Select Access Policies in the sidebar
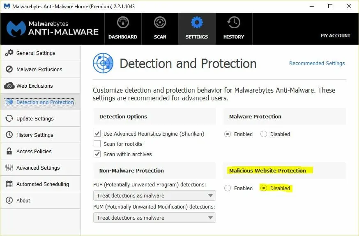 click(x=34, y=151)
